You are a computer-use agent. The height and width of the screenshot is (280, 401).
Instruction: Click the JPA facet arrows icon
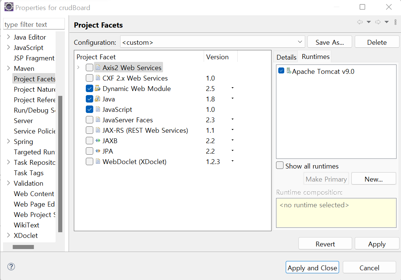point(98,151)
